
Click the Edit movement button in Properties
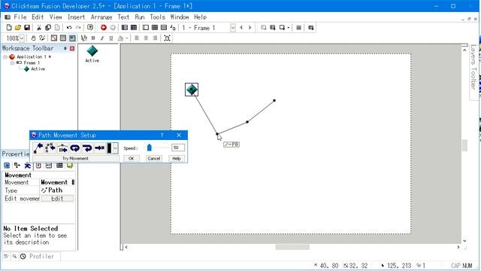pyautogui.click(x=57, y=199)
